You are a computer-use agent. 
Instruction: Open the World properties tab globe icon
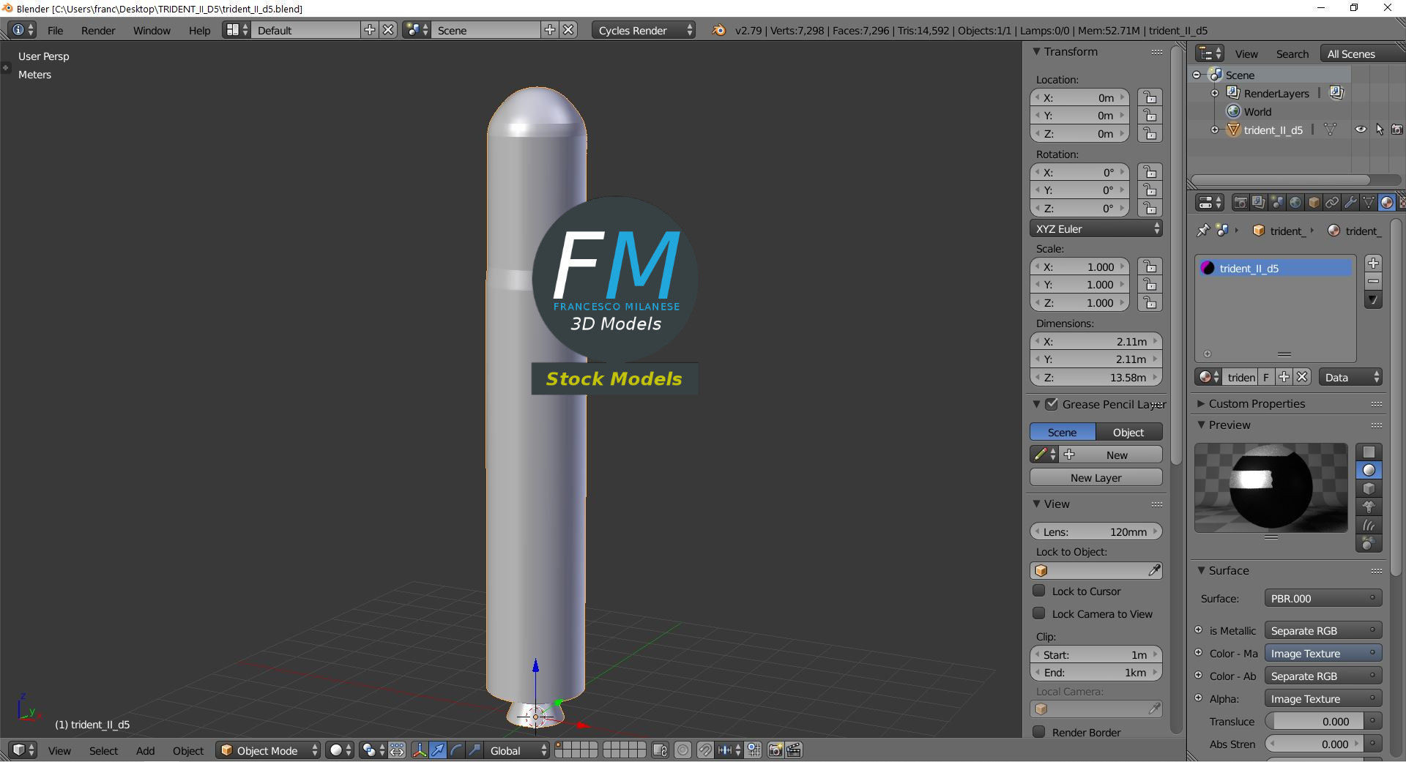(1295, 203)
